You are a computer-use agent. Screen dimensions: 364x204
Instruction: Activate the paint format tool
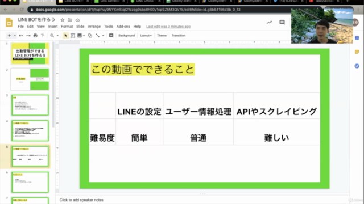pos(43,35)
